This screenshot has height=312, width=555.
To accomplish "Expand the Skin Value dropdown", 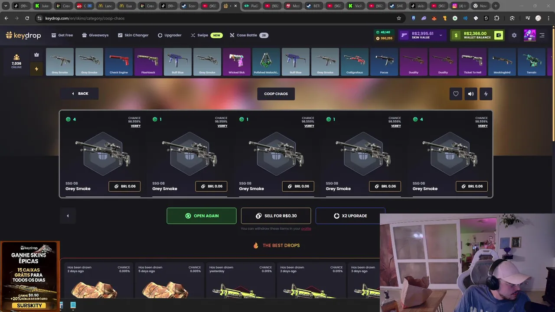I will point(441,35).
